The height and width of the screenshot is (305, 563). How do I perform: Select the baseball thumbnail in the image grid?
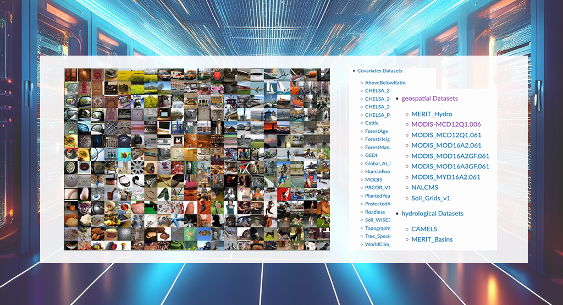[71, 194]
